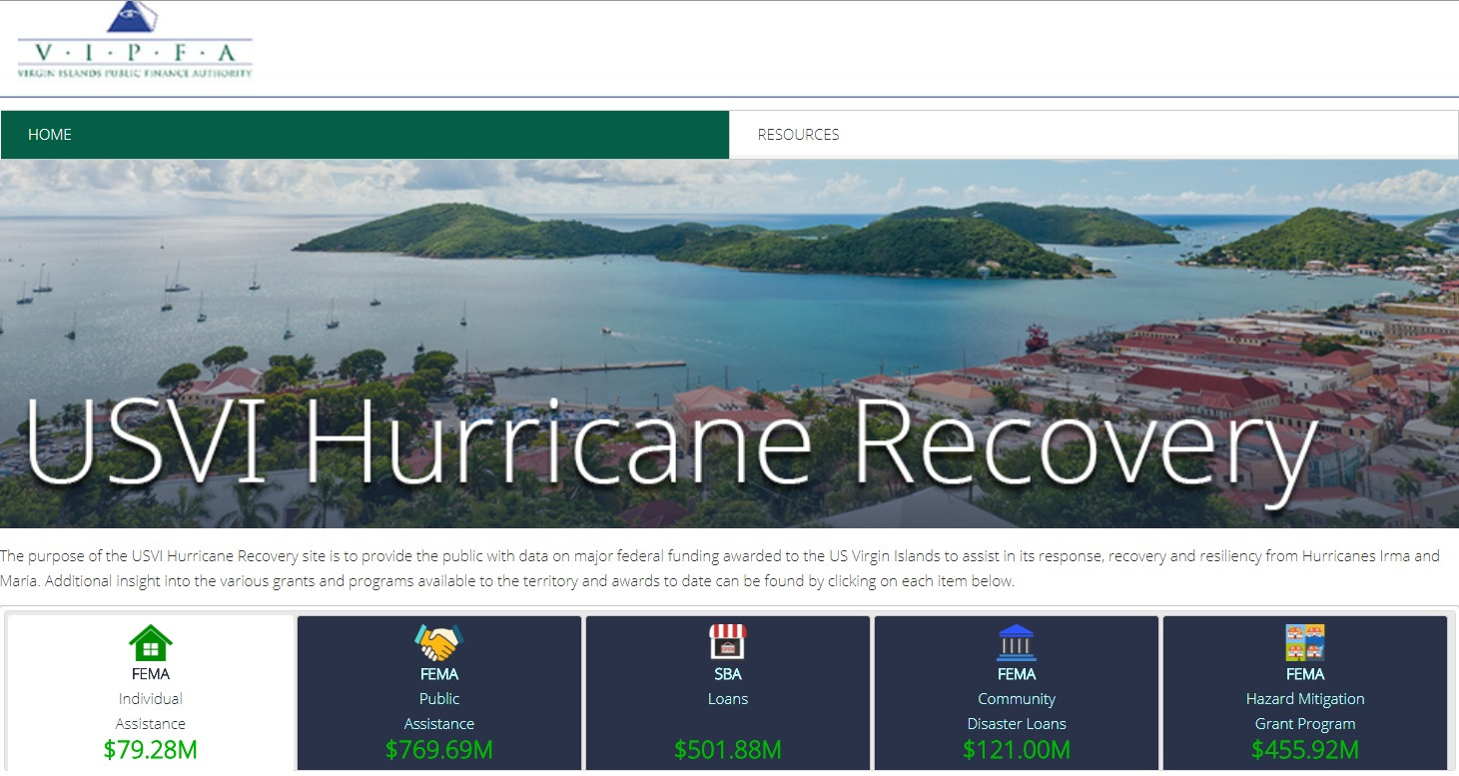The width and height of the screenshot is (1459, 776).
Task: Click the green house Individual Assistance icon
Action: point(151,643)
